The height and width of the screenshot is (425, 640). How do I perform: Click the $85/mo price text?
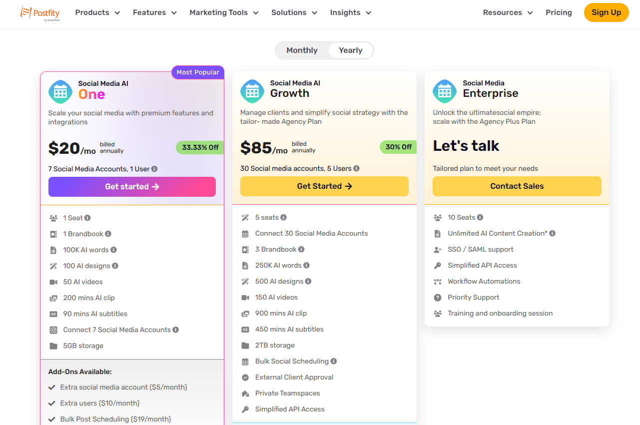[x=264, y=148]
